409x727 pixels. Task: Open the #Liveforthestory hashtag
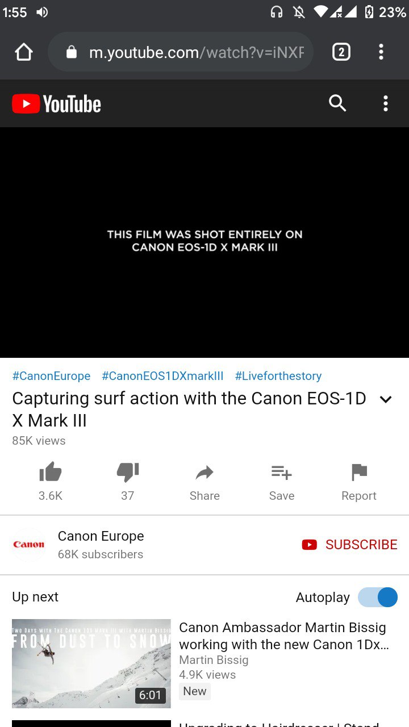point(278,376)
